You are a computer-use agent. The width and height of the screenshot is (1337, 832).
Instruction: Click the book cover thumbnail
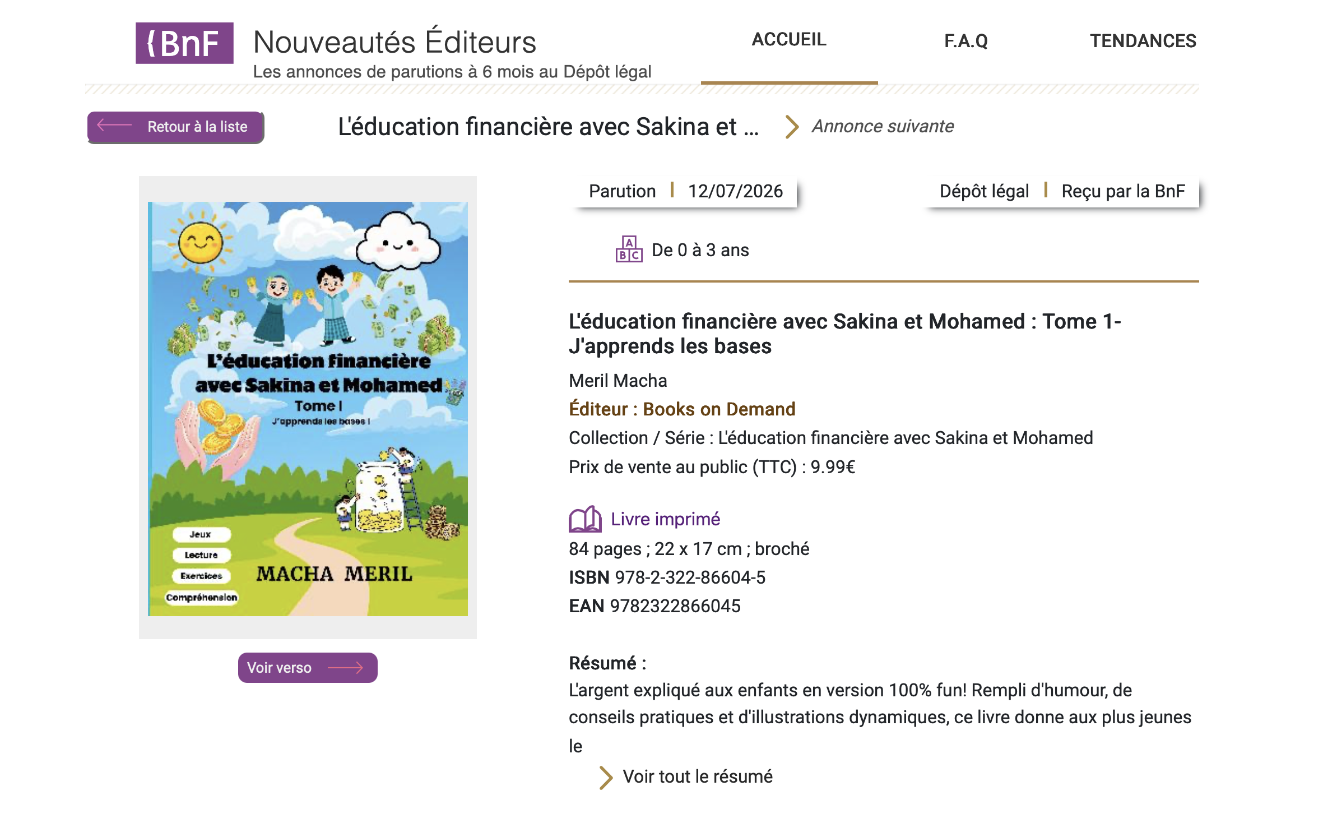pos(308,409)
